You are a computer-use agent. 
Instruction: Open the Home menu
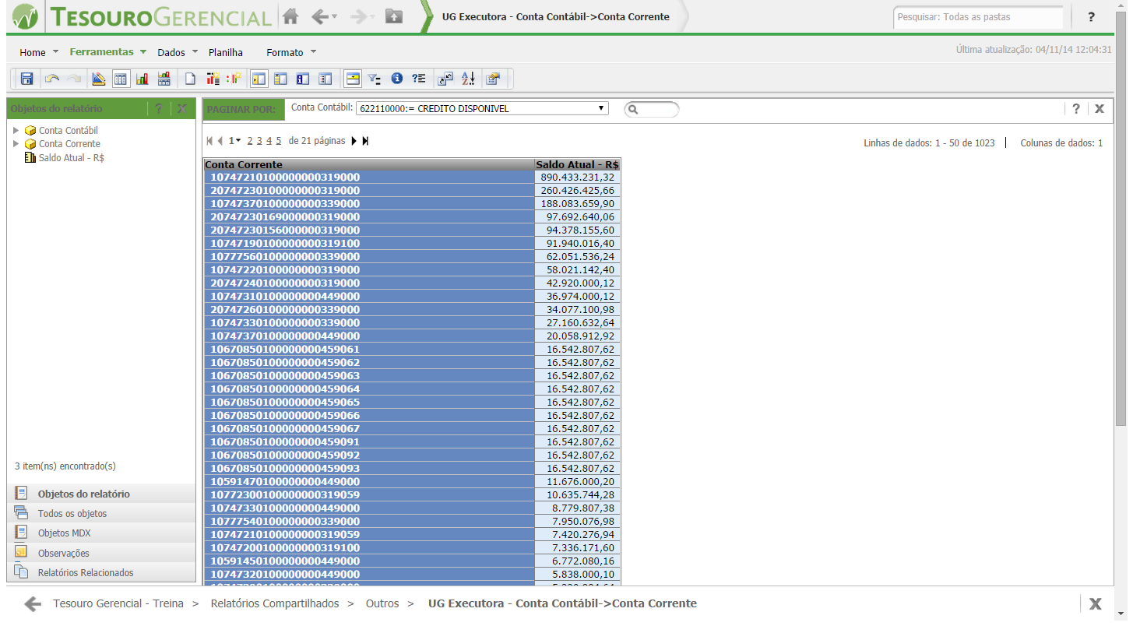33,52
